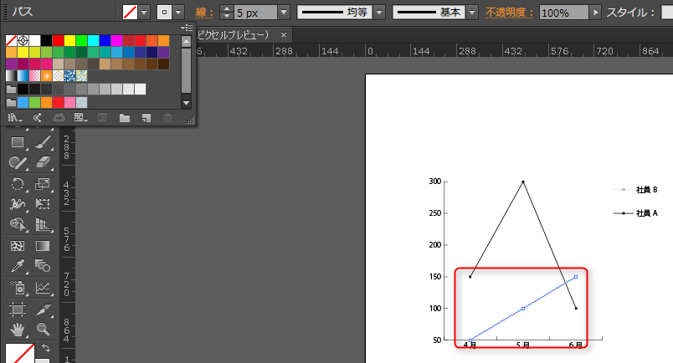Select the Line Graph tool
This screenshot has height=363, width=673.
pos(43,288)
